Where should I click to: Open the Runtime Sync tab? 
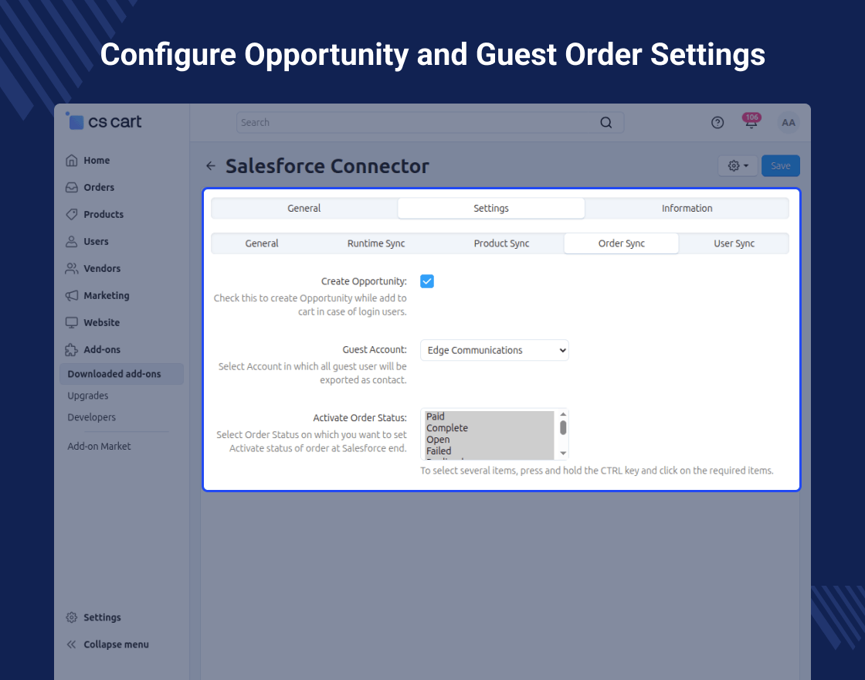point(376,243)
